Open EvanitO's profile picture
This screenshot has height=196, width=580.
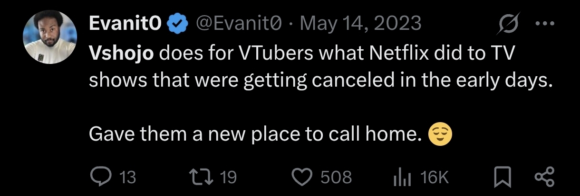(50, 37)
